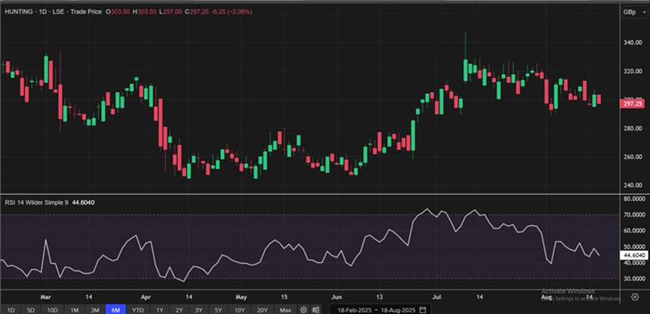650x314 pixels.
Task: Click the 320.00 price axis label
Action: coord(633,71)
